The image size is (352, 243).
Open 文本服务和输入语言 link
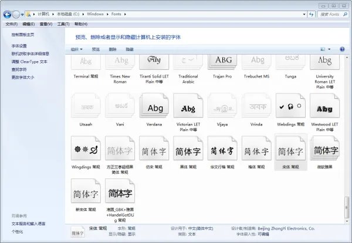[x=29, y=224]
